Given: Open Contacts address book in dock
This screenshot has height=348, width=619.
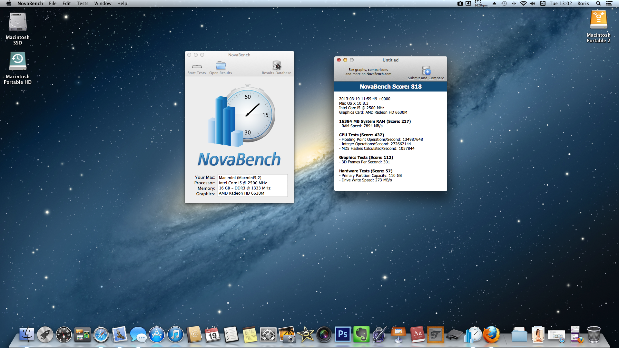Looking at the screenshot, I should coord(194,334).
